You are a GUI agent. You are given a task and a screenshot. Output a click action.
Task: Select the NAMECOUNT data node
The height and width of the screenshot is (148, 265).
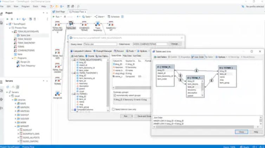111,23
